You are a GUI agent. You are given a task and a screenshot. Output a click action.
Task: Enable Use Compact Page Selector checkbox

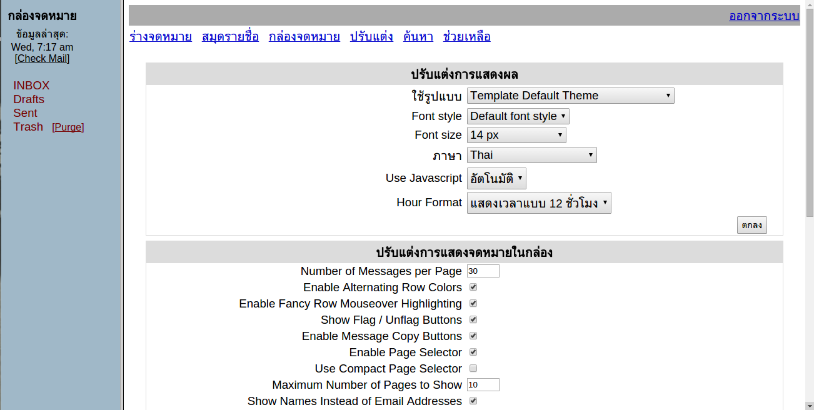(x=473, y=369)
